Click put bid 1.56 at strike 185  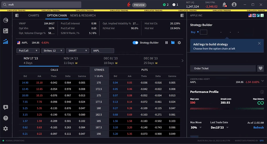pyautogui.click(x=115, y=121)
